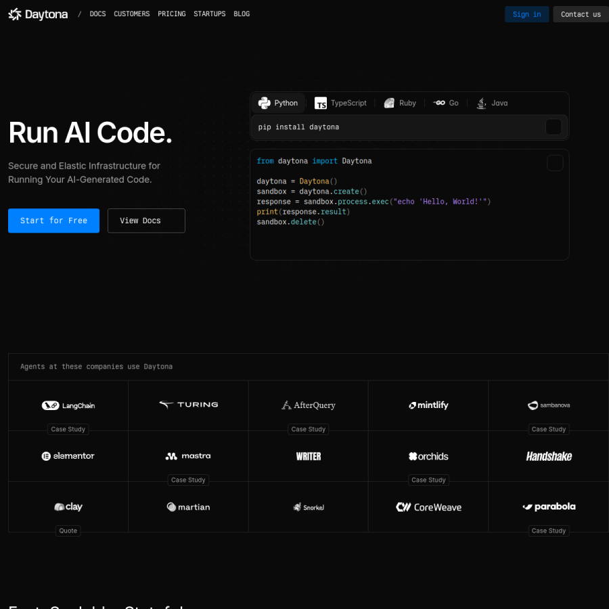The image size is (609, 609).
Task: Click the pip install daytona command text
Action: point(298,127)
